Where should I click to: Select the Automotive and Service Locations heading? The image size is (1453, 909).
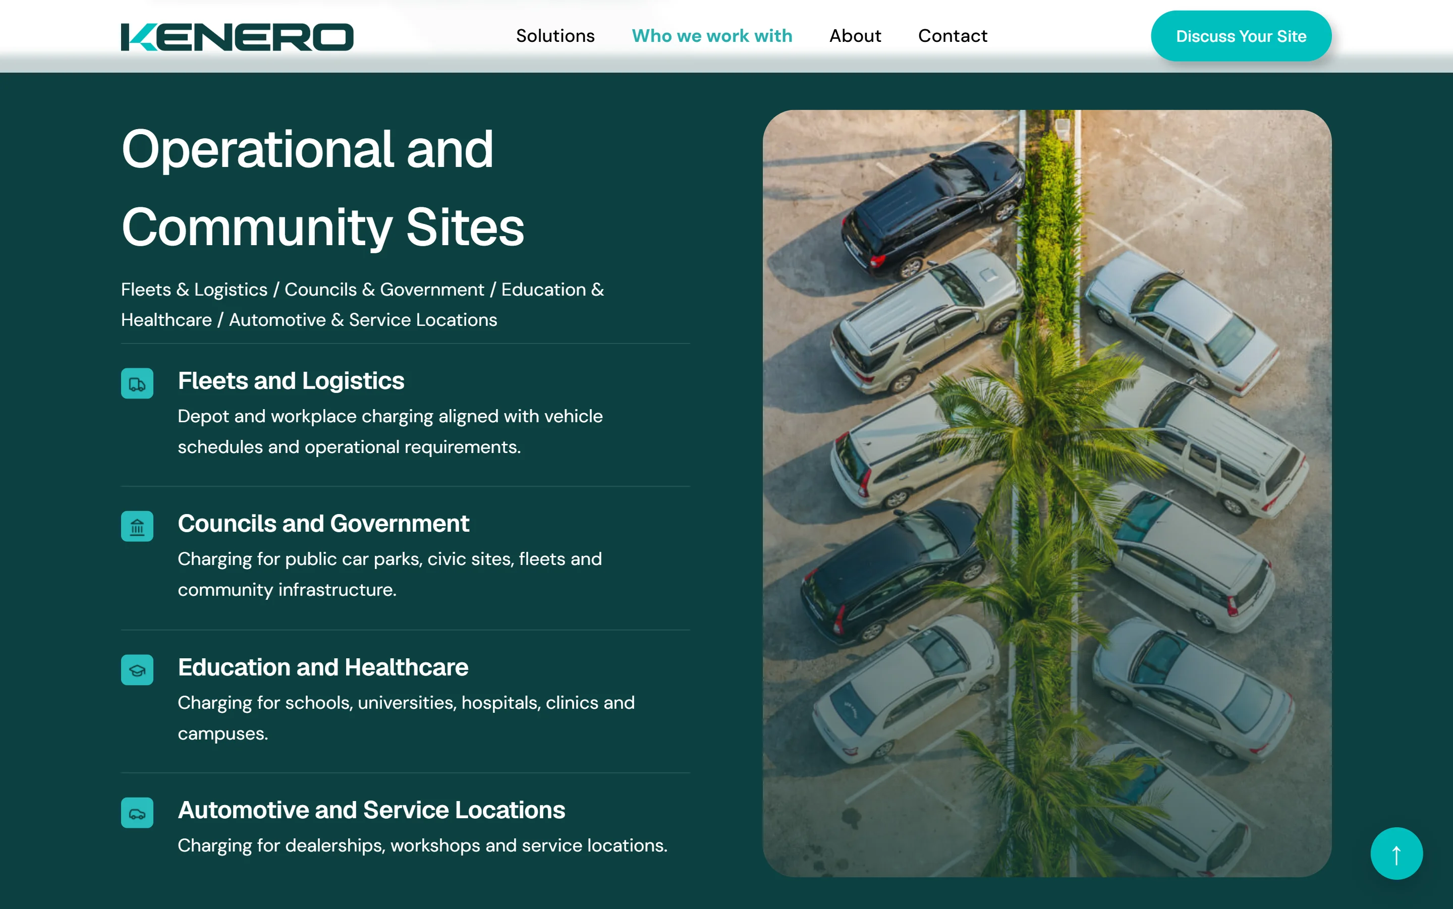click(x=371, y=811)
